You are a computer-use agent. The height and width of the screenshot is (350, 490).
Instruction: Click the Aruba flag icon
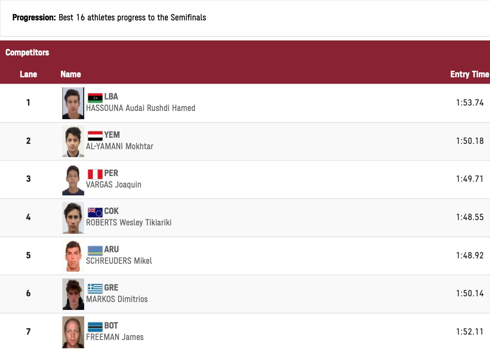[x=95, y=250]
